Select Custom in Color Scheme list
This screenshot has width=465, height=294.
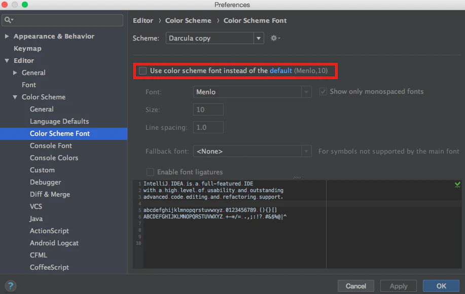(42, 170)
